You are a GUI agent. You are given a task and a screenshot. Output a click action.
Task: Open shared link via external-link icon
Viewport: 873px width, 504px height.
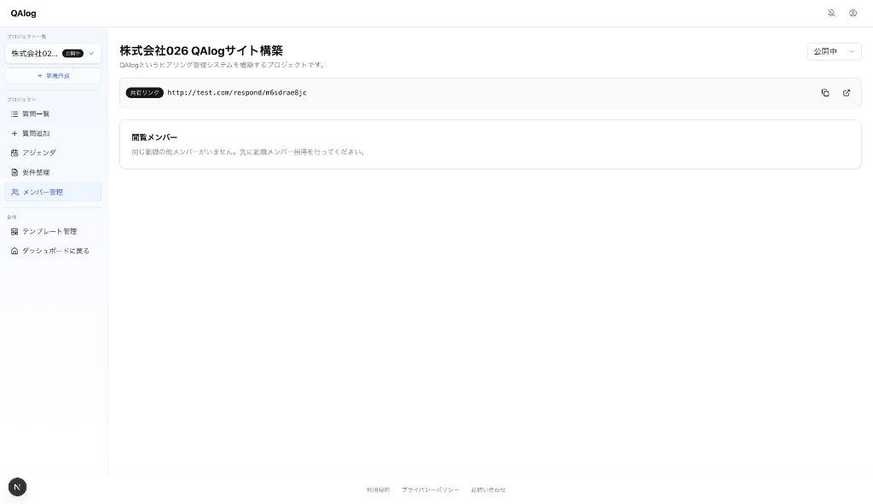click(847, 93)
